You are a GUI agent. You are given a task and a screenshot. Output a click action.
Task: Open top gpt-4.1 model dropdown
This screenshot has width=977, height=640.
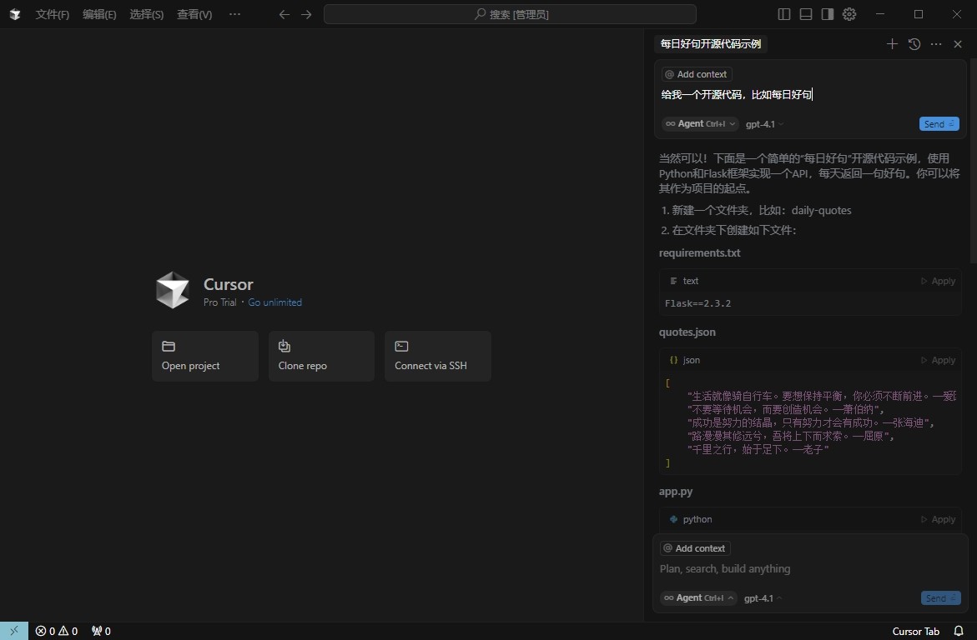coord(764,124)
